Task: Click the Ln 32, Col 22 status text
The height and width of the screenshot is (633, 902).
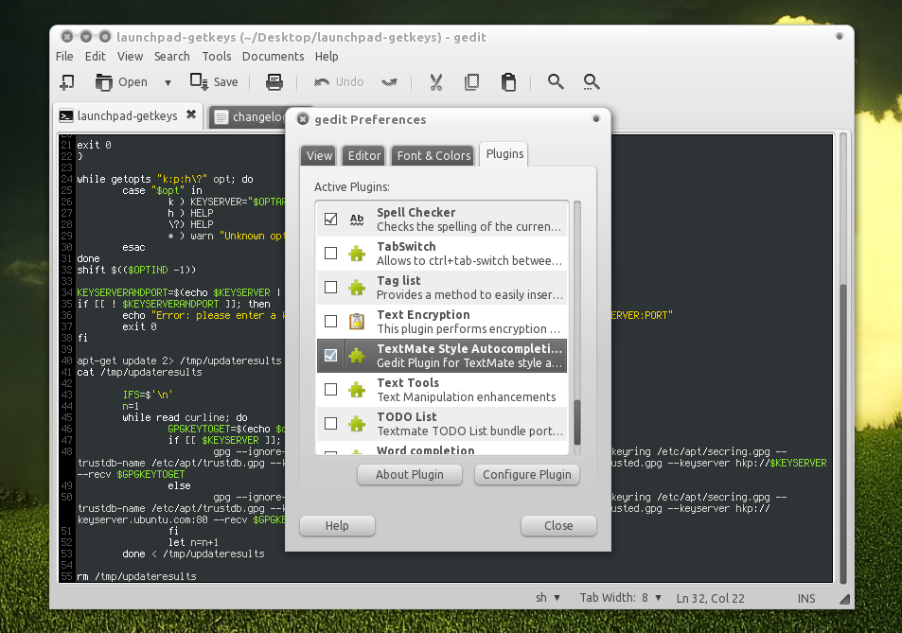Action: (x=711, y=599)
